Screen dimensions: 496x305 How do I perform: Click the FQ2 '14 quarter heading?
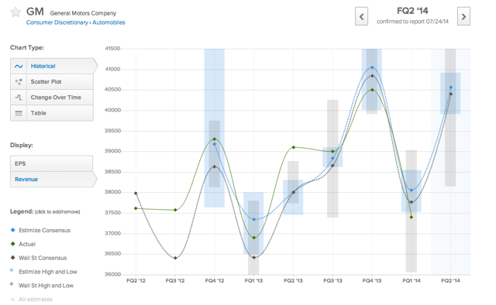(412, 11)
